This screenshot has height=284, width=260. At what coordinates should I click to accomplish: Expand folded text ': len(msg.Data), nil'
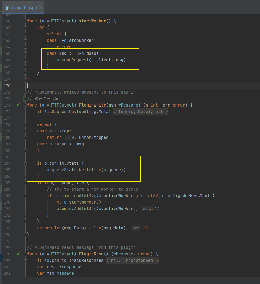[141, 112]
